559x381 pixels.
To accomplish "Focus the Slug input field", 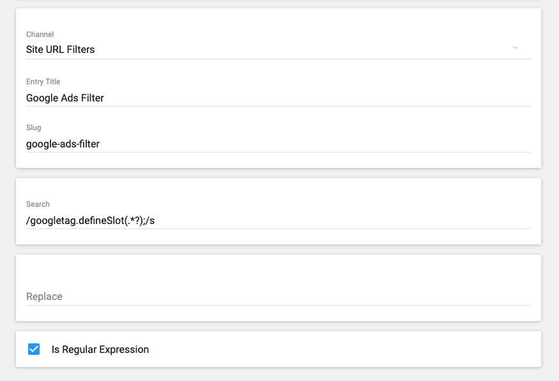I will click(278, 144).
